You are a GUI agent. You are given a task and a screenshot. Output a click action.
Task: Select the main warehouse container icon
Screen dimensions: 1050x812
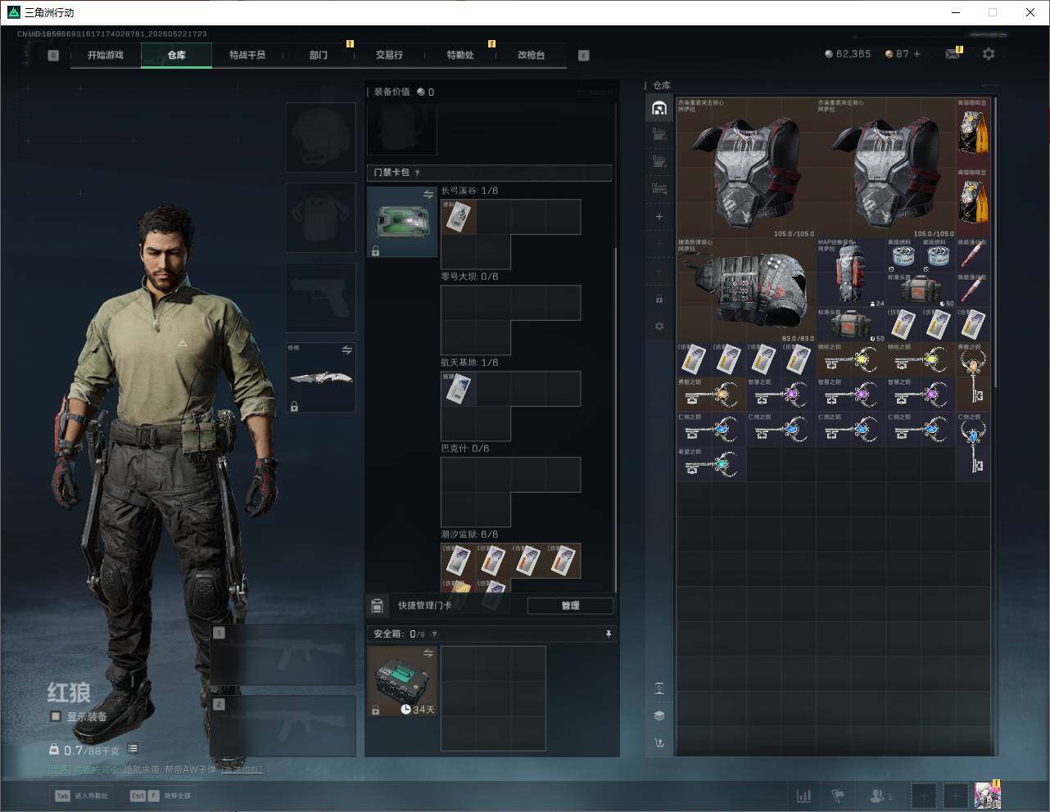pos(659,108)
